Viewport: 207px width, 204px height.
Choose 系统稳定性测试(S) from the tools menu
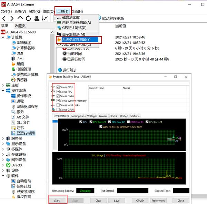[77, 39]
